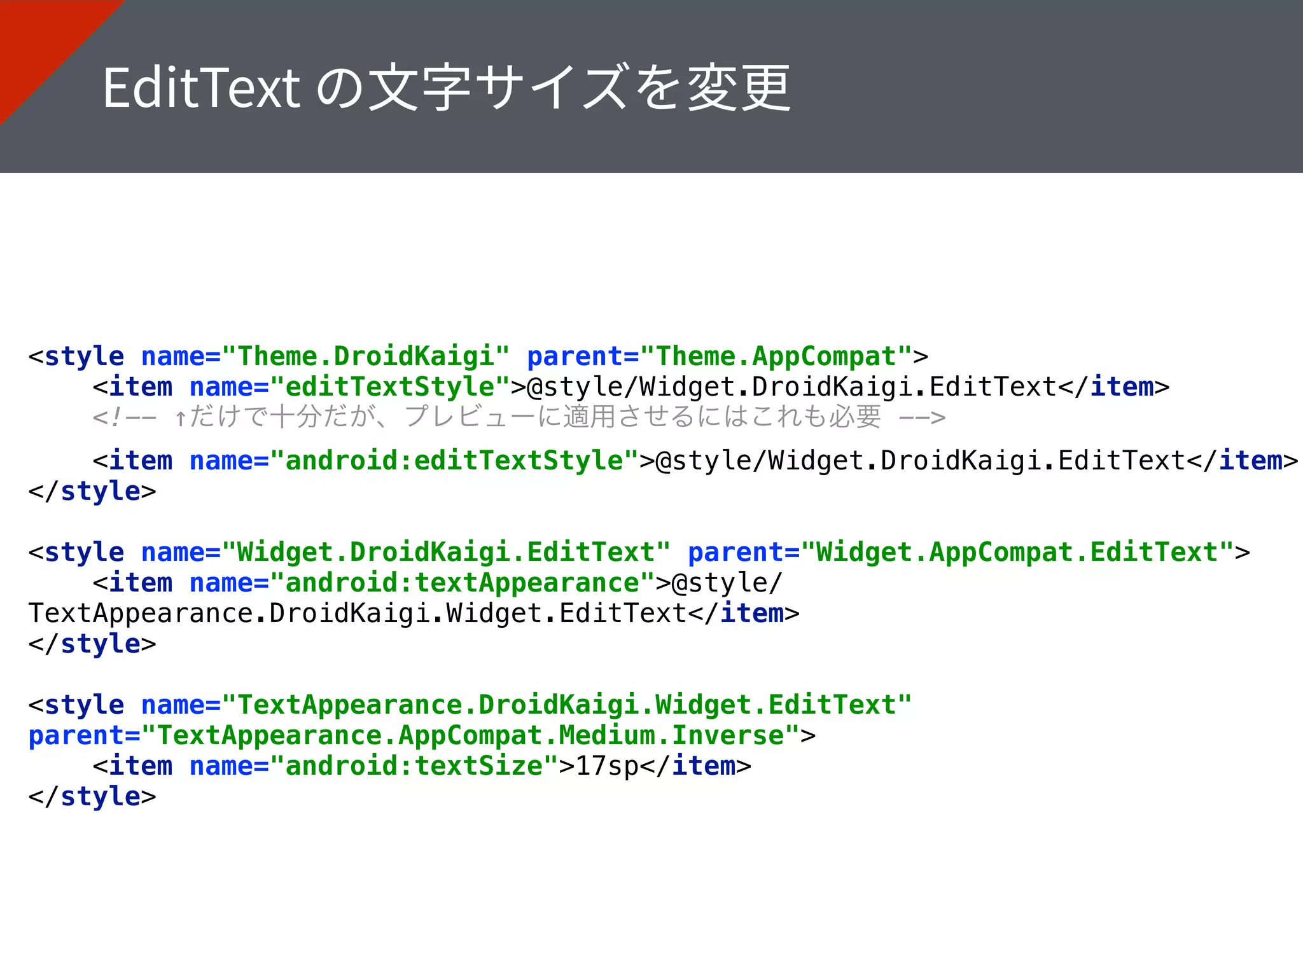The image size is (1303, 977).
Task: Click parent="Widget.AppCompat.EditText" attribute
Action: (961, 552)
